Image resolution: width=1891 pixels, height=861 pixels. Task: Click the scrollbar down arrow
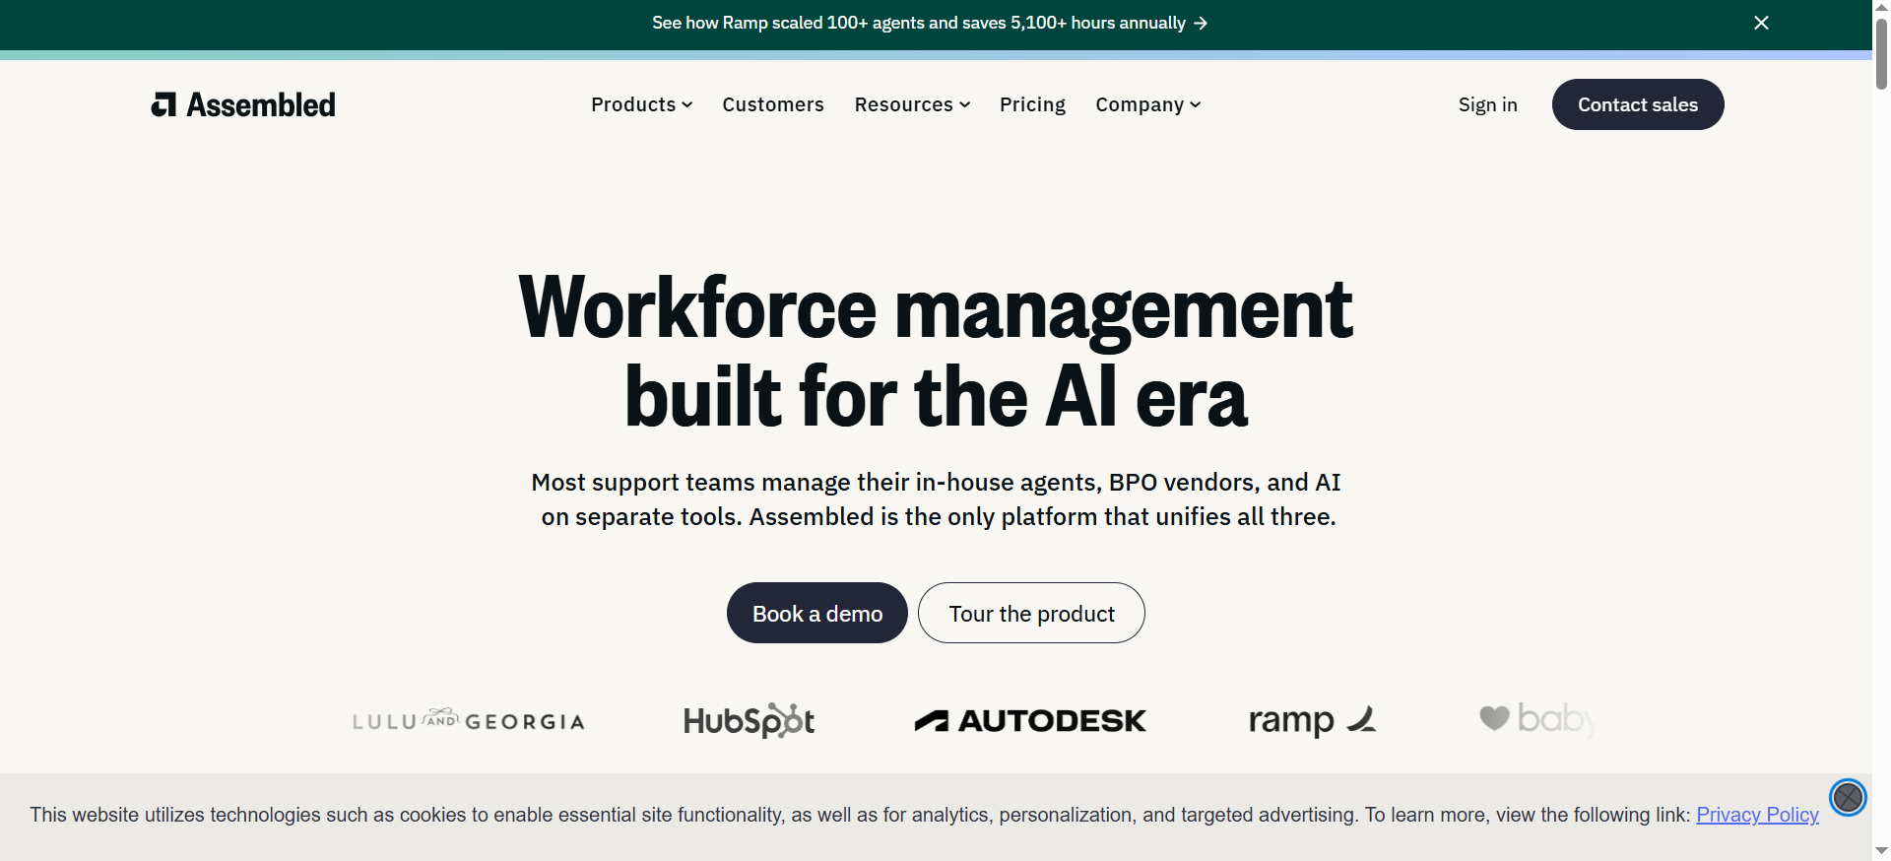[x=1881, y=851]
